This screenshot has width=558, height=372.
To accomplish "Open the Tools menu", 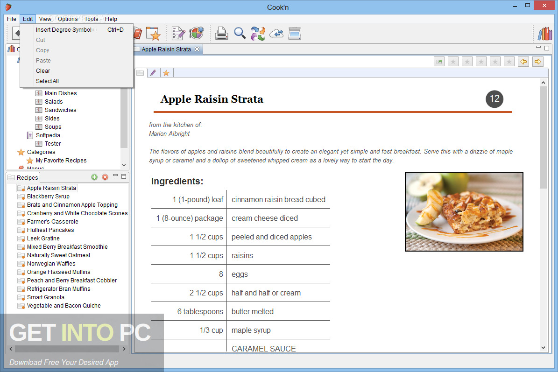I will tap(91, 19).
